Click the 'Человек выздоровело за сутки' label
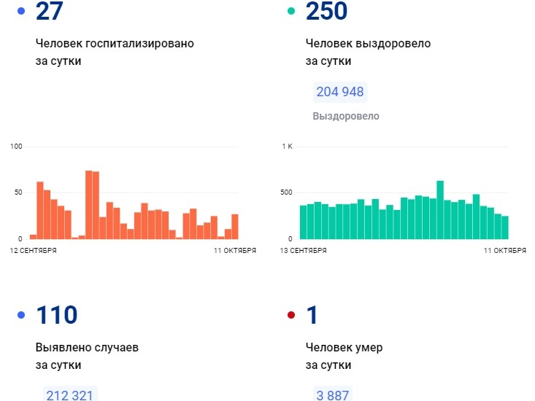The width and height of the screenshot is (535, 401). tap(368, 52)
